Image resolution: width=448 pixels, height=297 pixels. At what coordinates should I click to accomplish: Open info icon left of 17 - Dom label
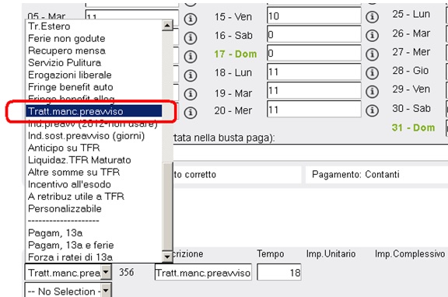point(191,57)
